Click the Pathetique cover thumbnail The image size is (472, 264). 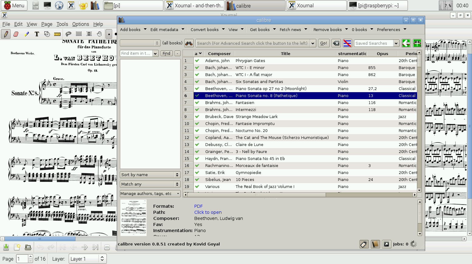134,217
